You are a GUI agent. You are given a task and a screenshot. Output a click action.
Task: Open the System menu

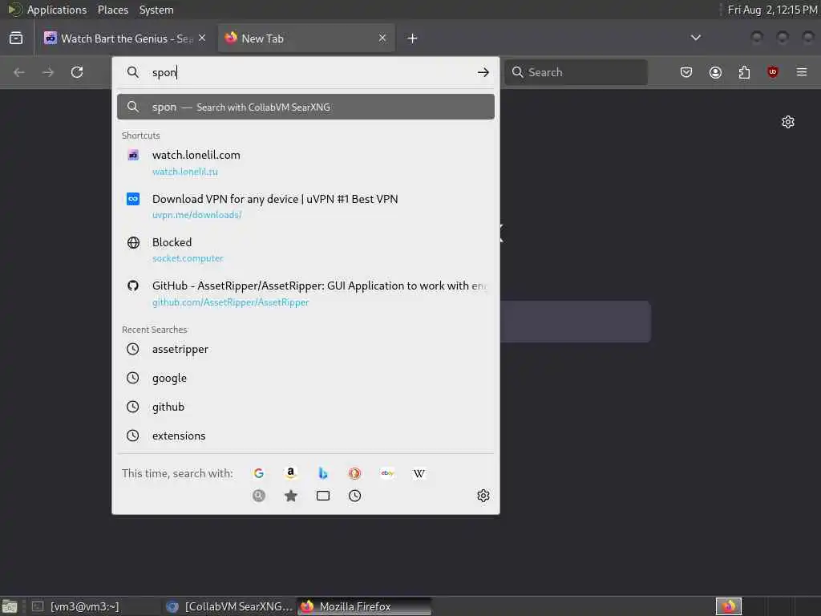coord(156,10)
